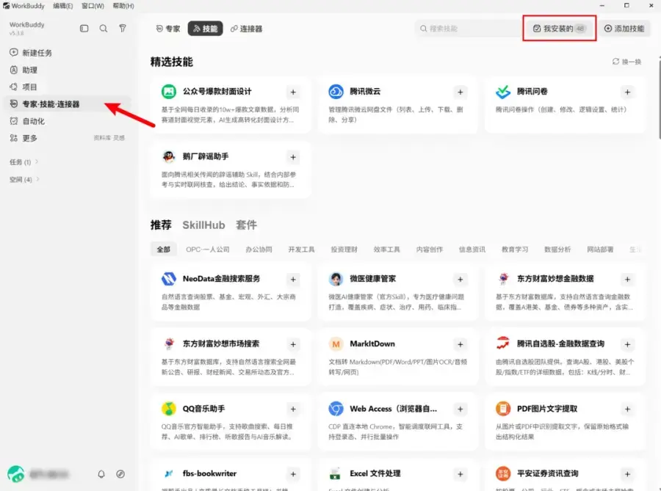Click the 添加技能 button
The width and height of the screenshot is (661, 491).
[624, 28]
